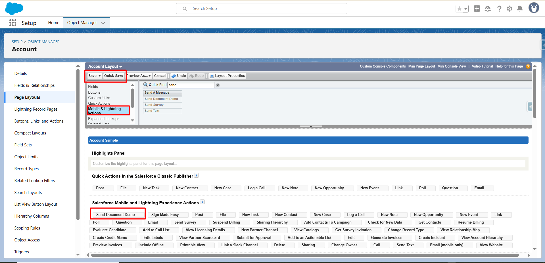Open the Global Actions plus menu
This screenshot has width=545, height=263.
click(477, 9)
